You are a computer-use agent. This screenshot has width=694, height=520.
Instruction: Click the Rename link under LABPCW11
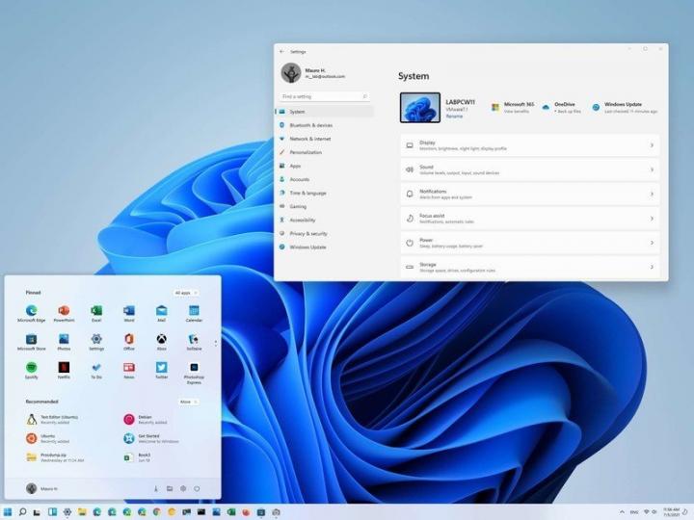point(454,116)
